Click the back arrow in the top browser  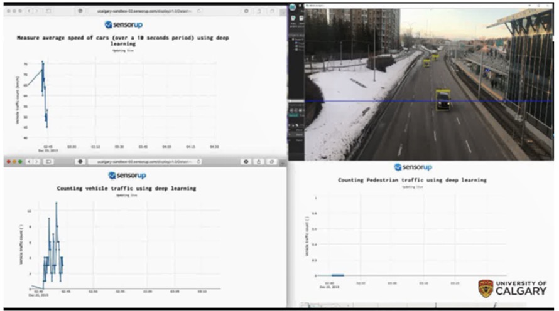coord(29,11)
